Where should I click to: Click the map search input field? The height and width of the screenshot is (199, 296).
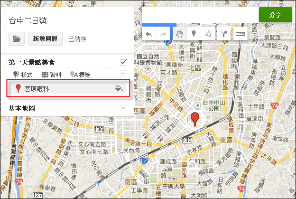click(200, 15)
